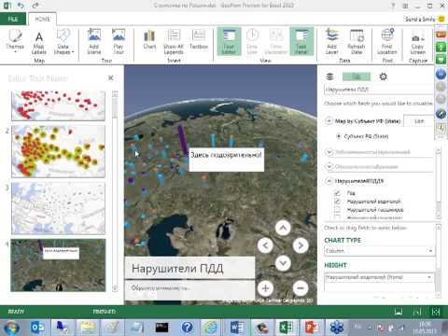This screenshot has height=336, width=448.
Task: Click the layer name field Нарушители ПДД
Action: 378,90
